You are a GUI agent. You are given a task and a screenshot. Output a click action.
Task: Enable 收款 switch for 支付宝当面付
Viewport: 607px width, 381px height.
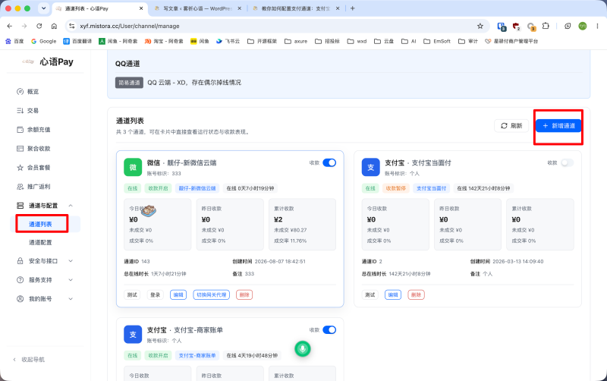567,162
